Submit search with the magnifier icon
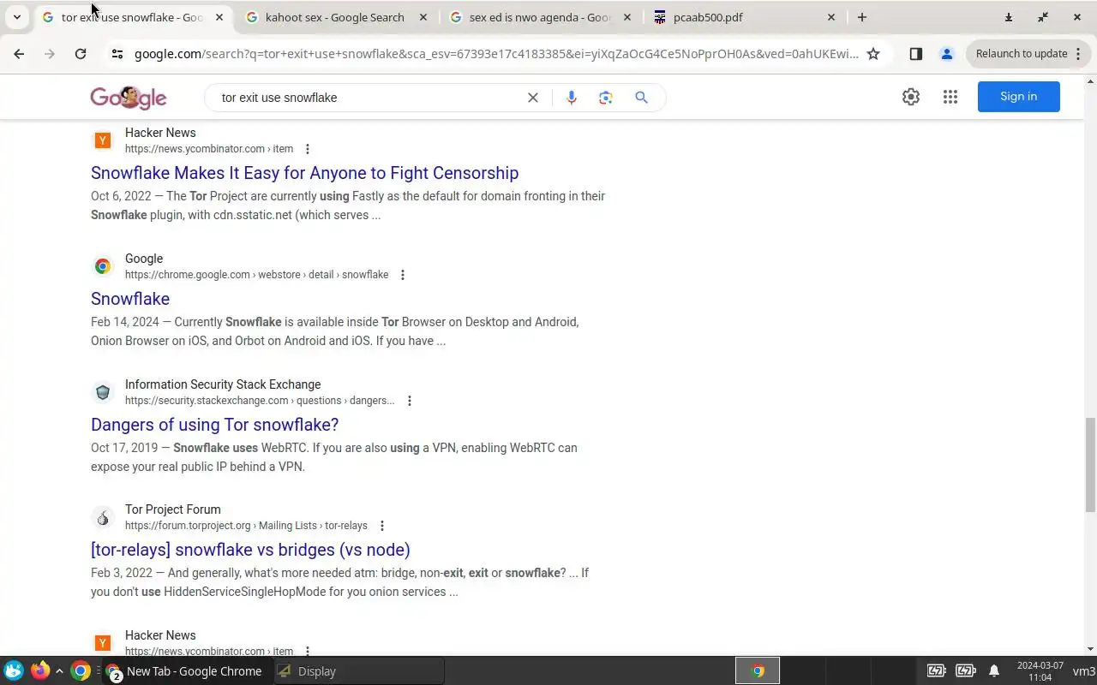Image resolution: width=1097 pixels, height=685 pixels. (641, 98)
